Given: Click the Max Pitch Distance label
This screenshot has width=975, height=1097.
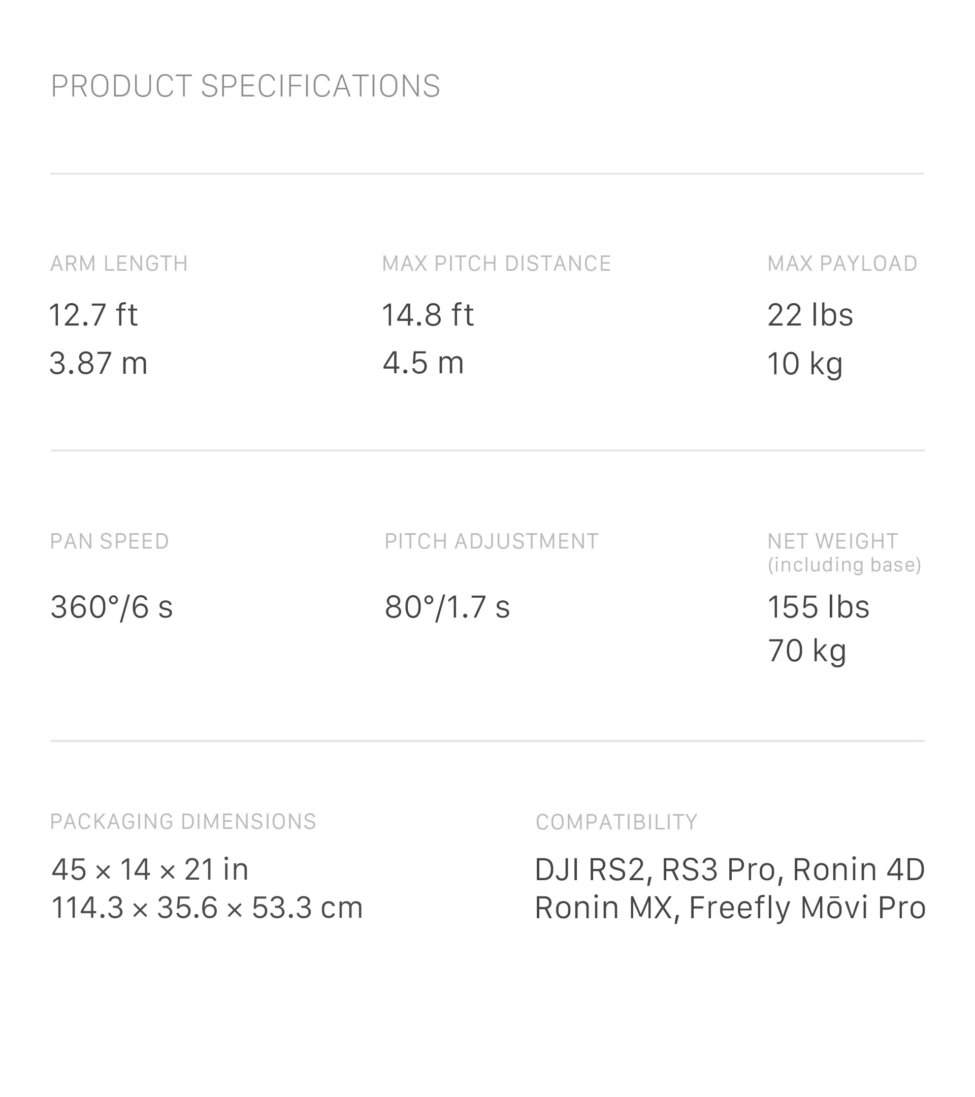Looking at the screenshot, I should pyautogui.click(x=496, y=264).
